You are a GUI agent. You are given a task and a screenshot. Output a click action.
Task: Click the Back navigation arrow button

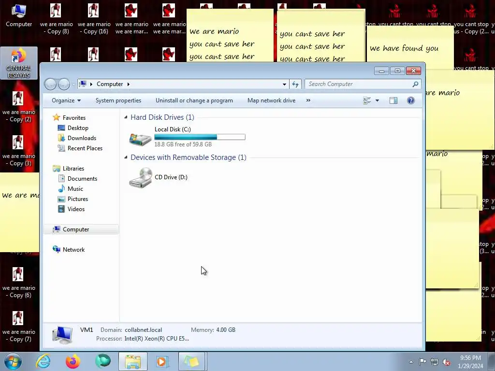[50, 84]
